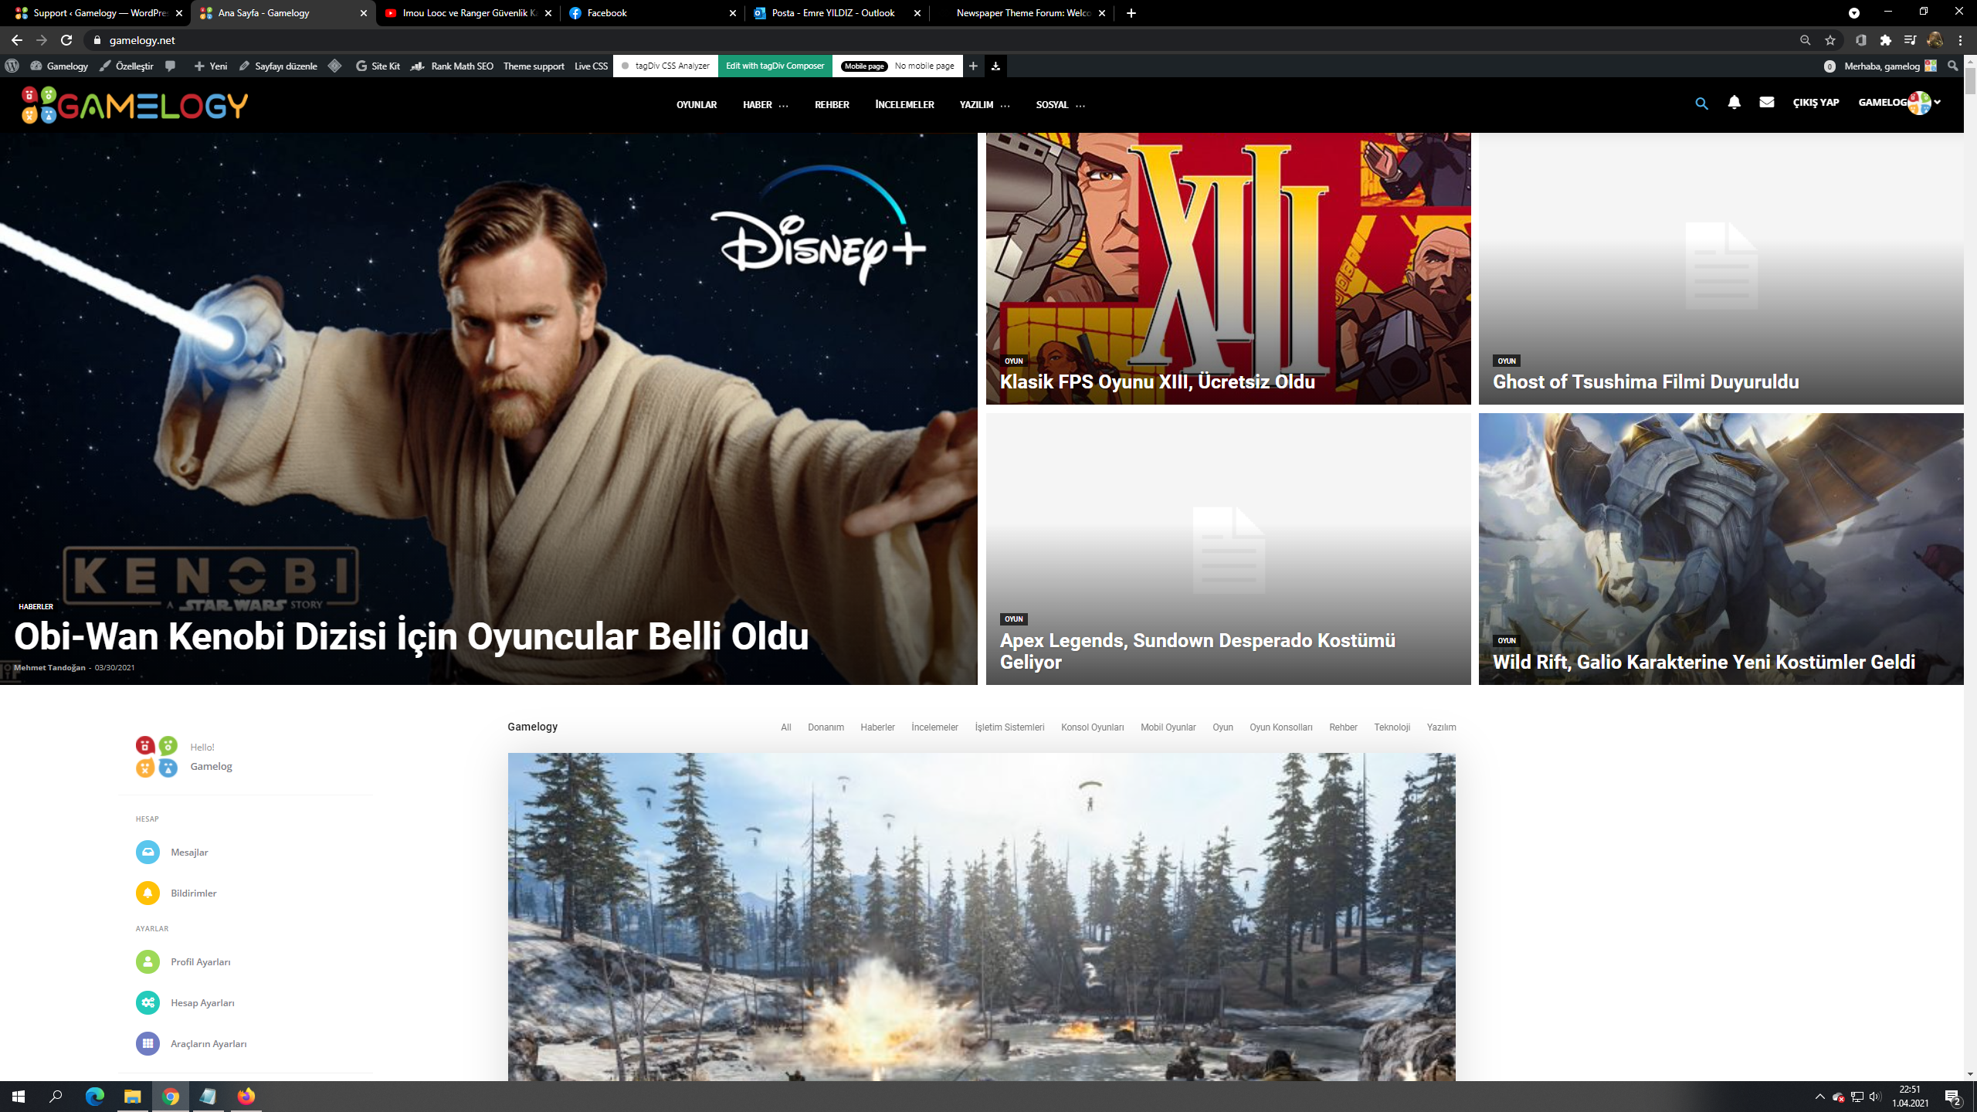Open the Chrome three-dot menu
The image size is (1977, 1112).
1960,40
